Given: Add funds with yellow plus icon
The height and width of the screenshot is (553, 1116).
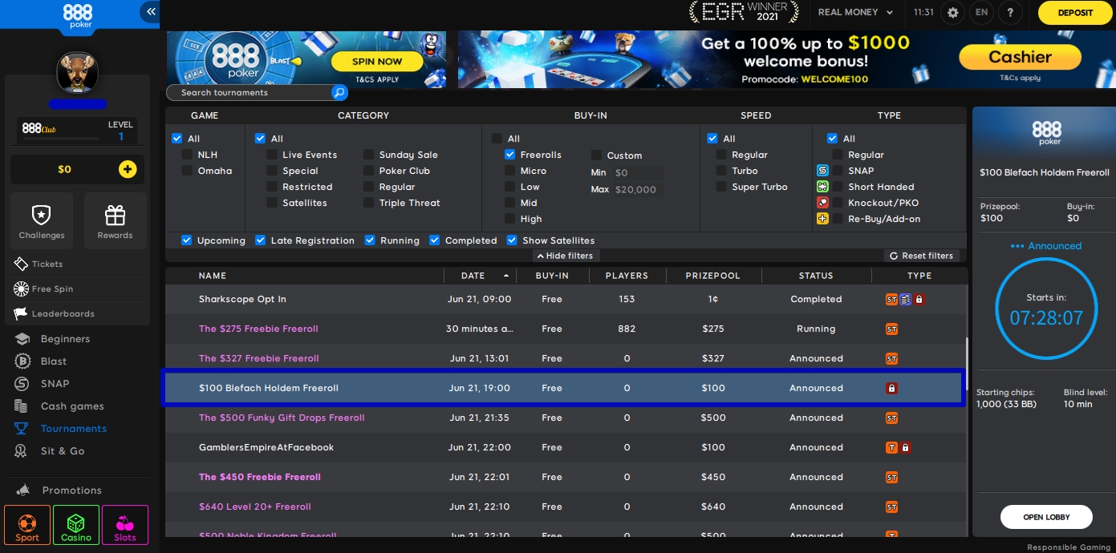Looking at the screenshot, I should [x=127, y=169].
